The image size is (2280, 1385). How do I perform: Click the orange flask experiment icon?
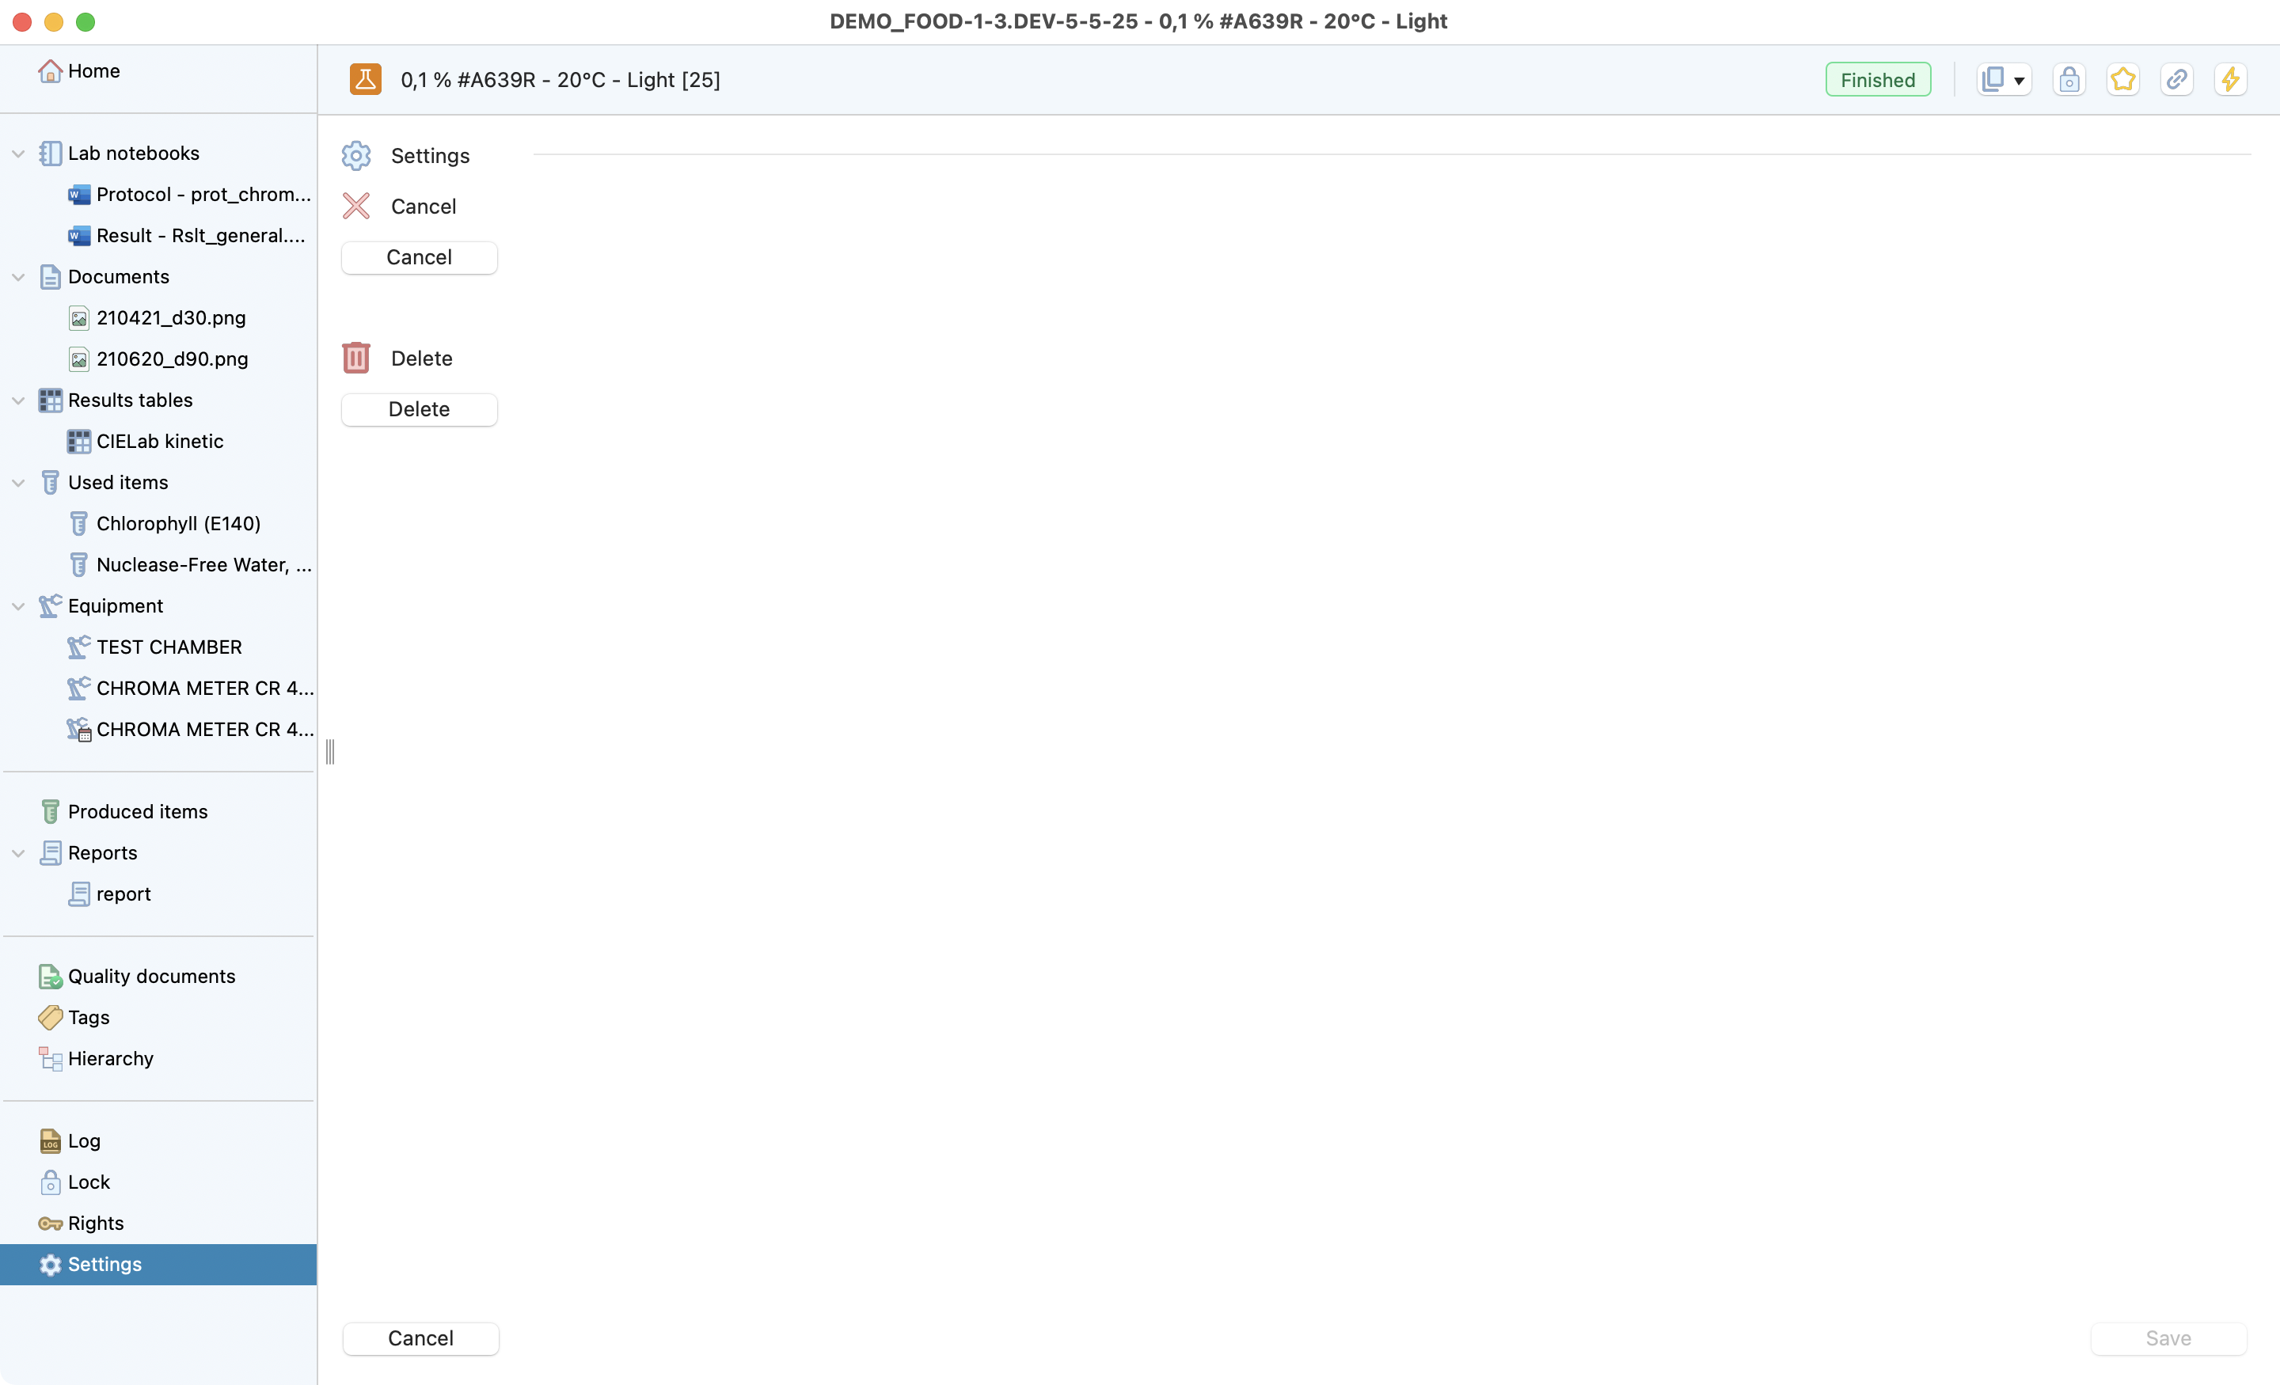(x=366, y=80)
